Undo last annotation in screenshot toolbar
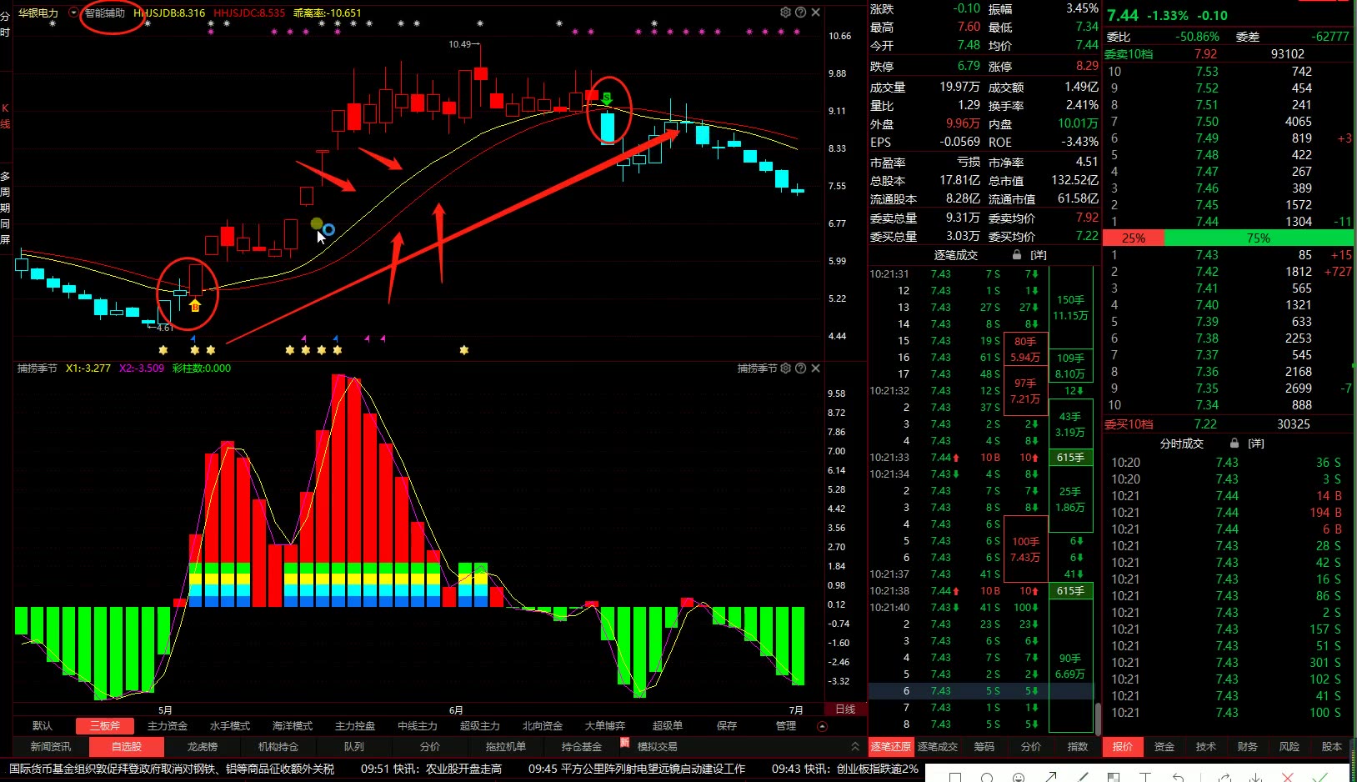 click(x=1178, y=777)
